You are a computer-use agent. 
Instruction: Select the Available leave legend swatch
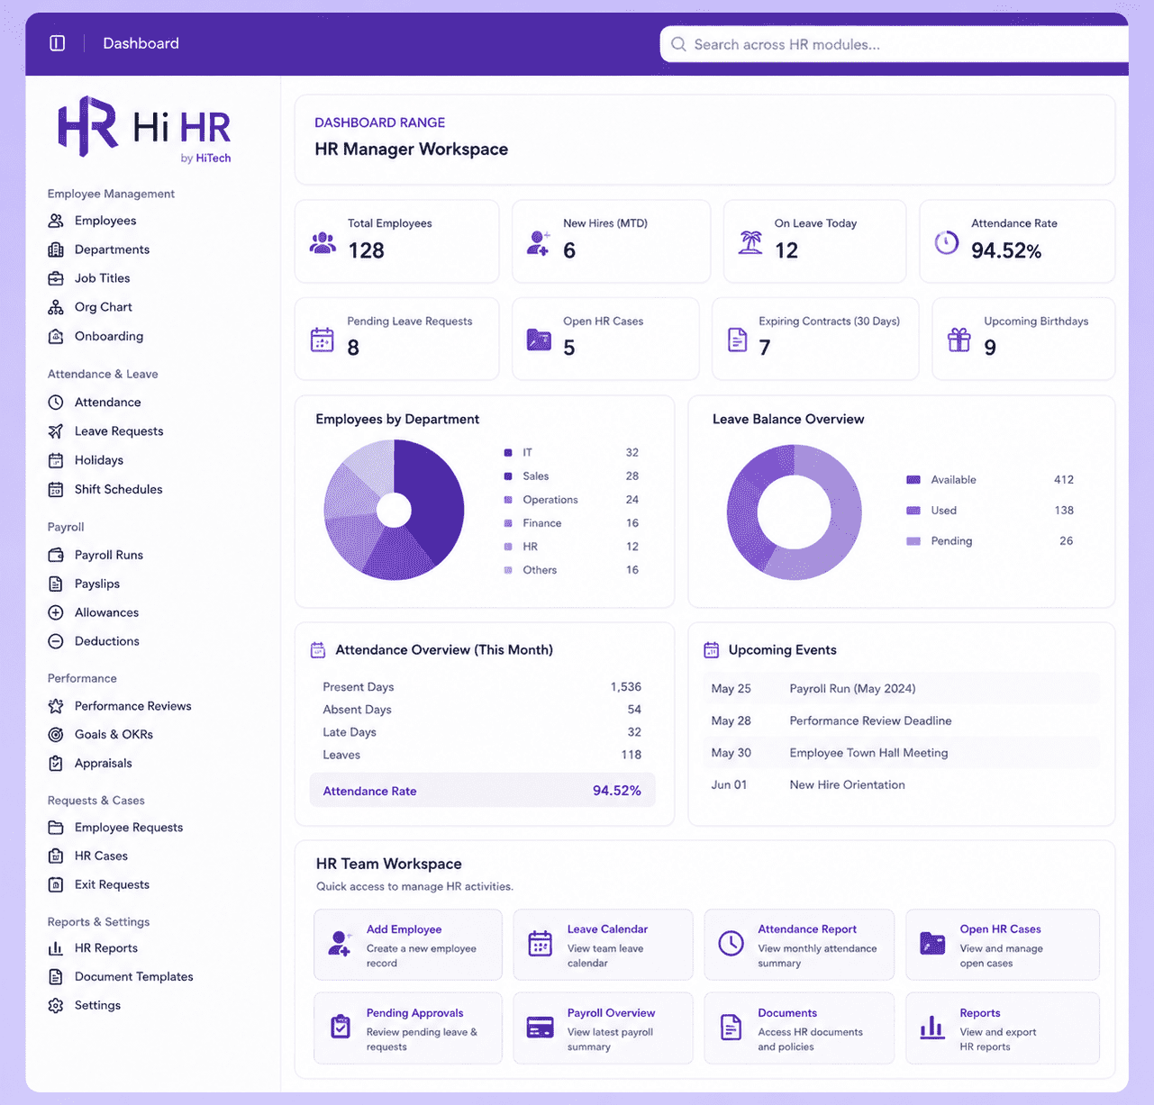pos(913,480)
